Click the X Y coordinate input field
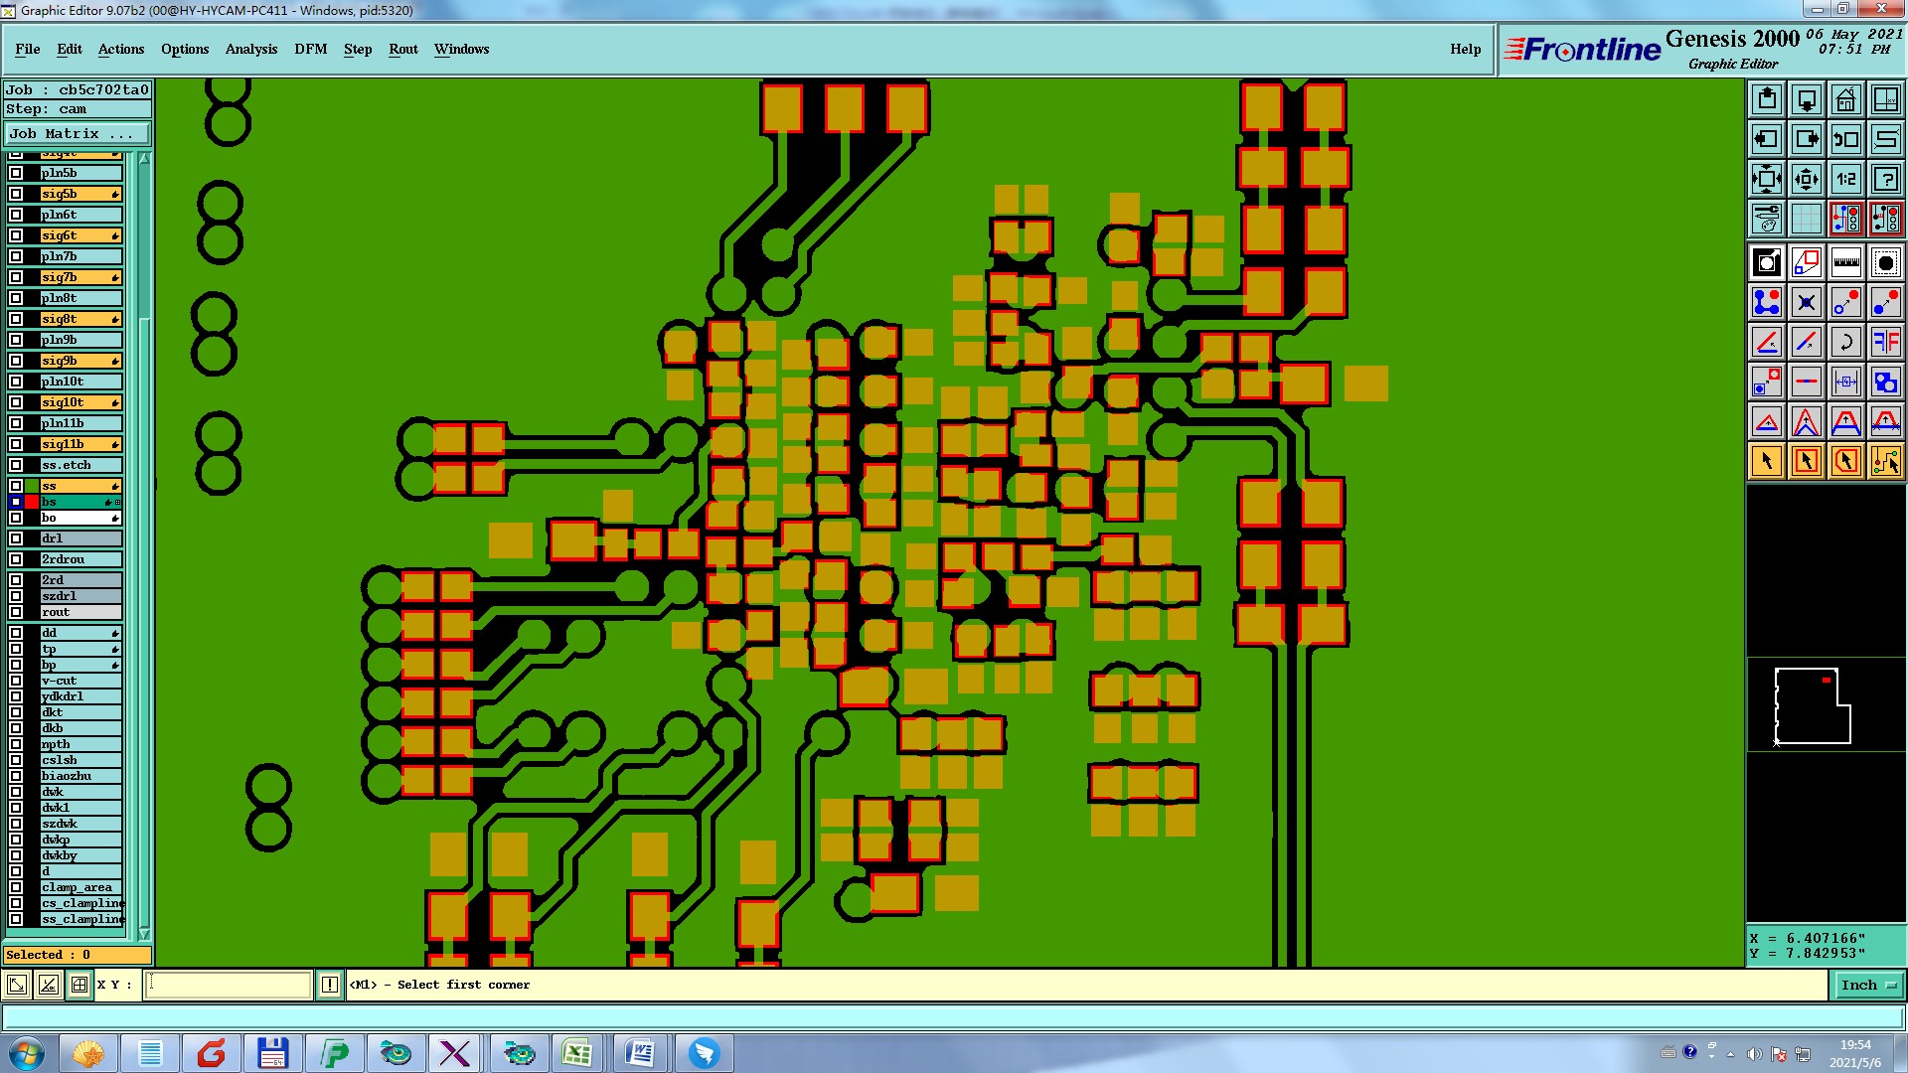The width and height of the screenshot is (1908, 1073). point(229,985)
